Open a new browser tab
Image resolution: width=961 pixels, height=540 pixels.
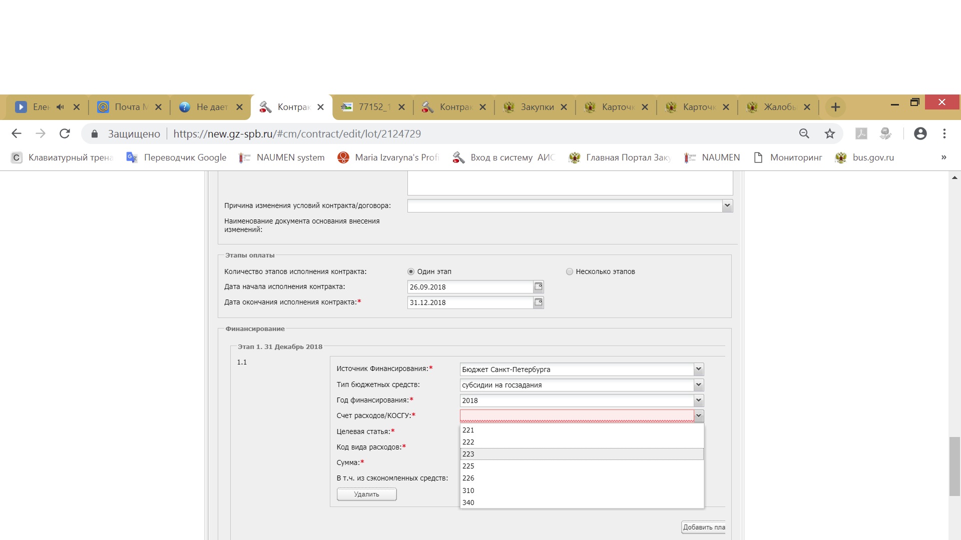[835, 107]
